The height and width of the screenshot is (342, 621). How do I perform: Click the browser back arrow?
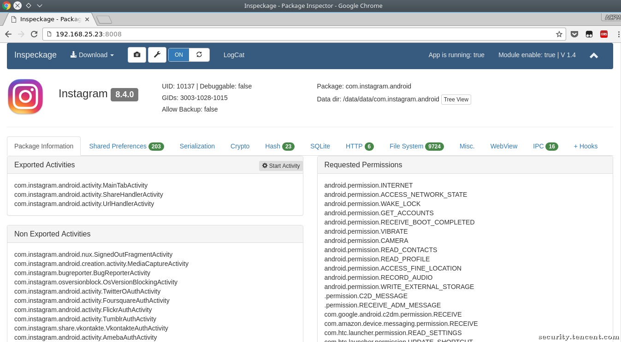coord(8,34)
